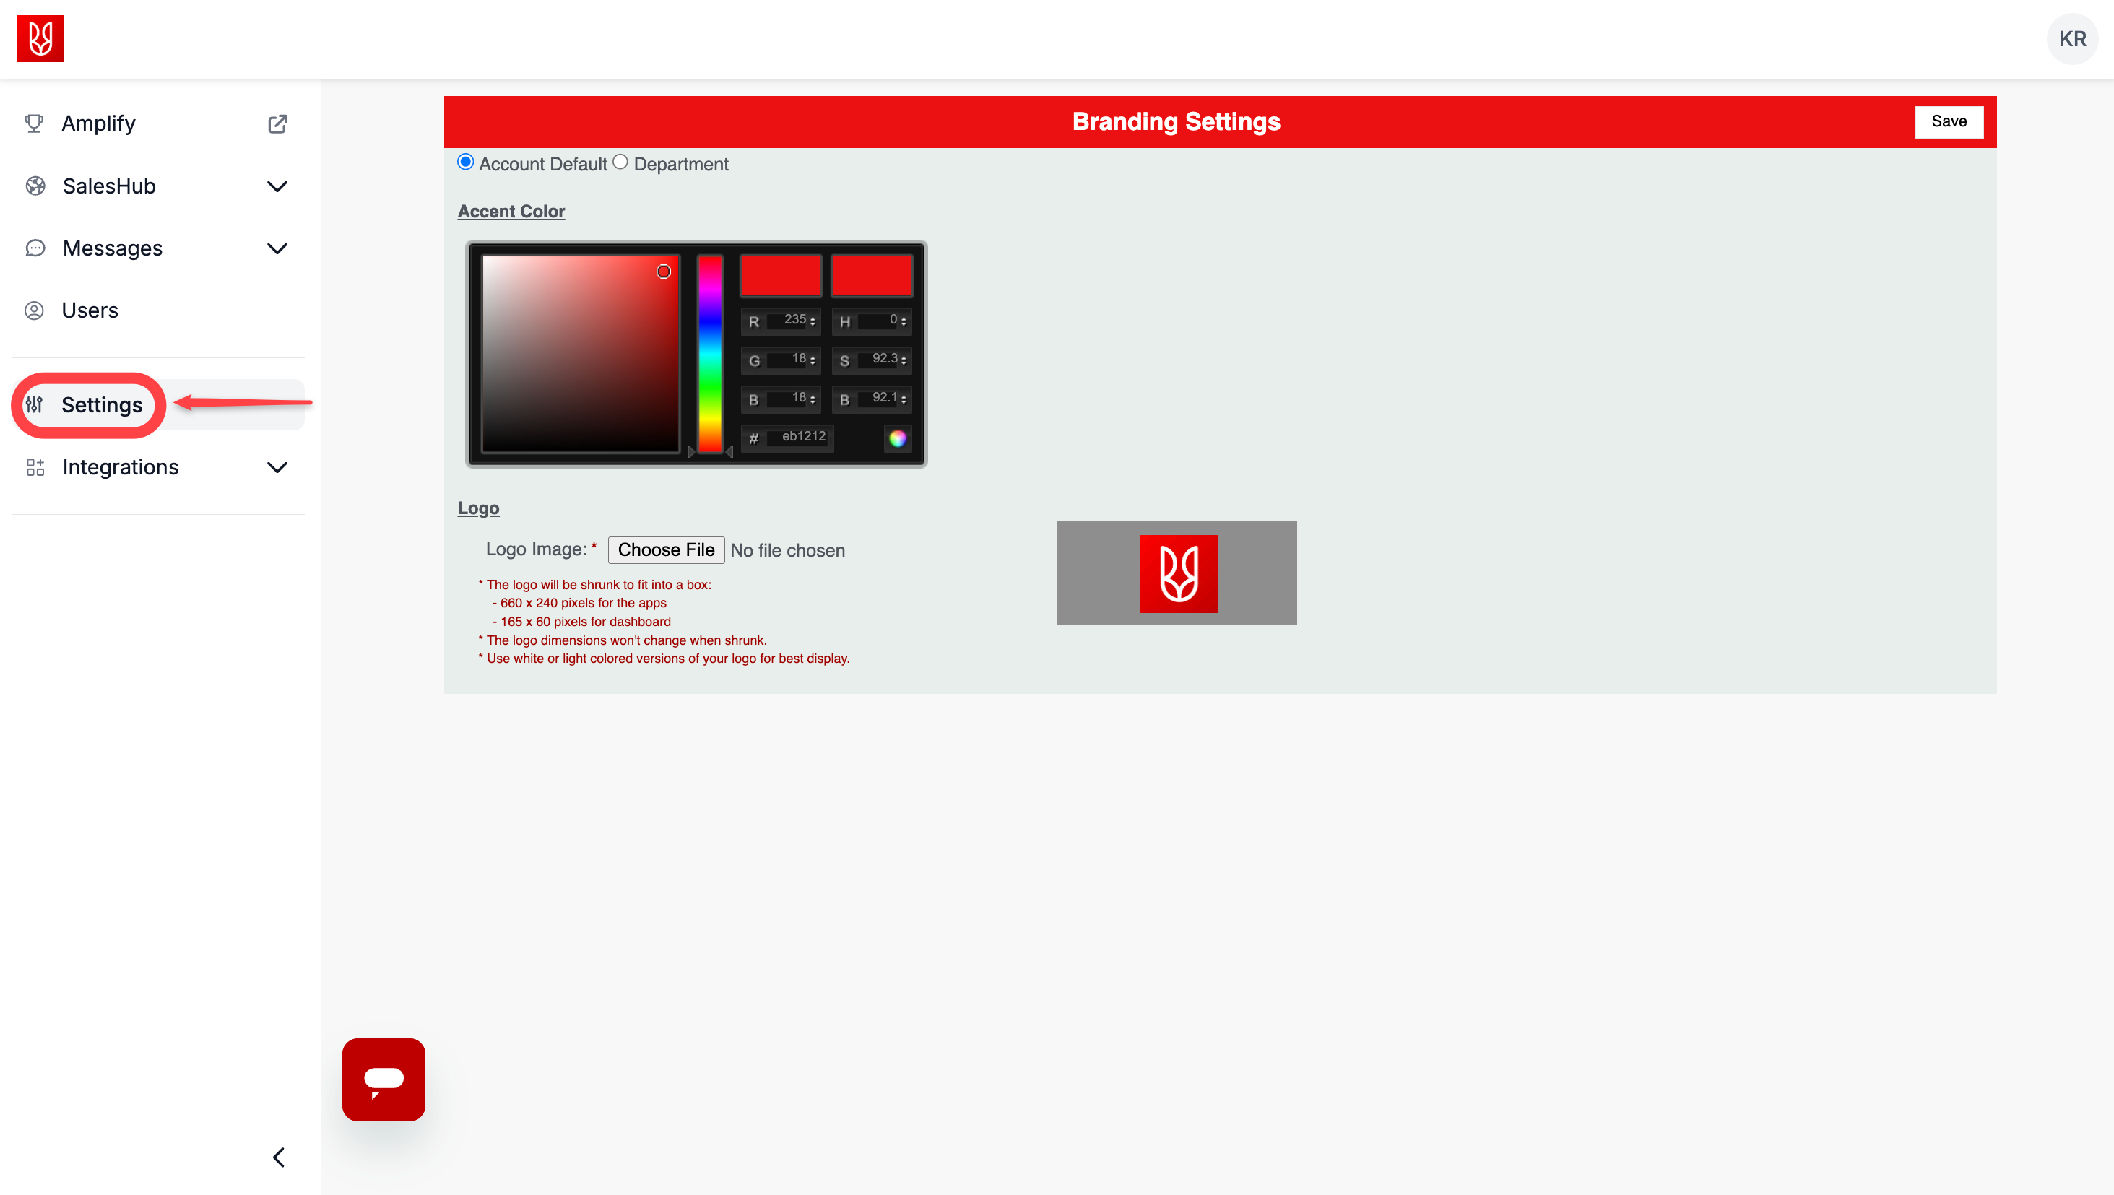Click the color wheel icon in picker
Viewport: 2114px width, 1195px height.
click(x=897, y=438)
